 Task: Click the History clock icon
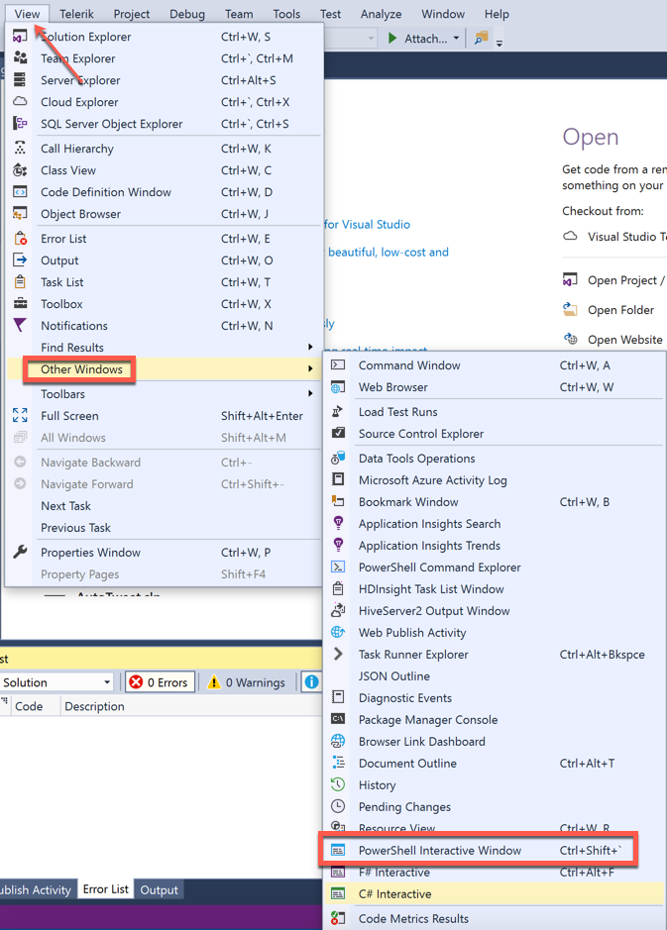pyautogui.click(x=338, y=784)
